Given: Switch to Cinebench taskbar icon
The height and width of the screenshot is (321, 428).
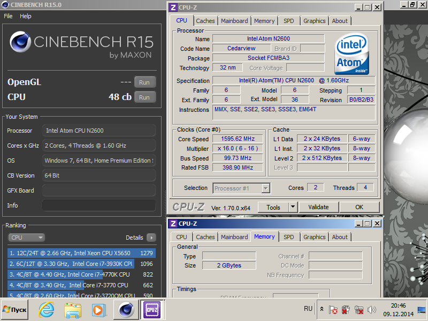Looking at the screenshot, I should [x=126, y=310].
